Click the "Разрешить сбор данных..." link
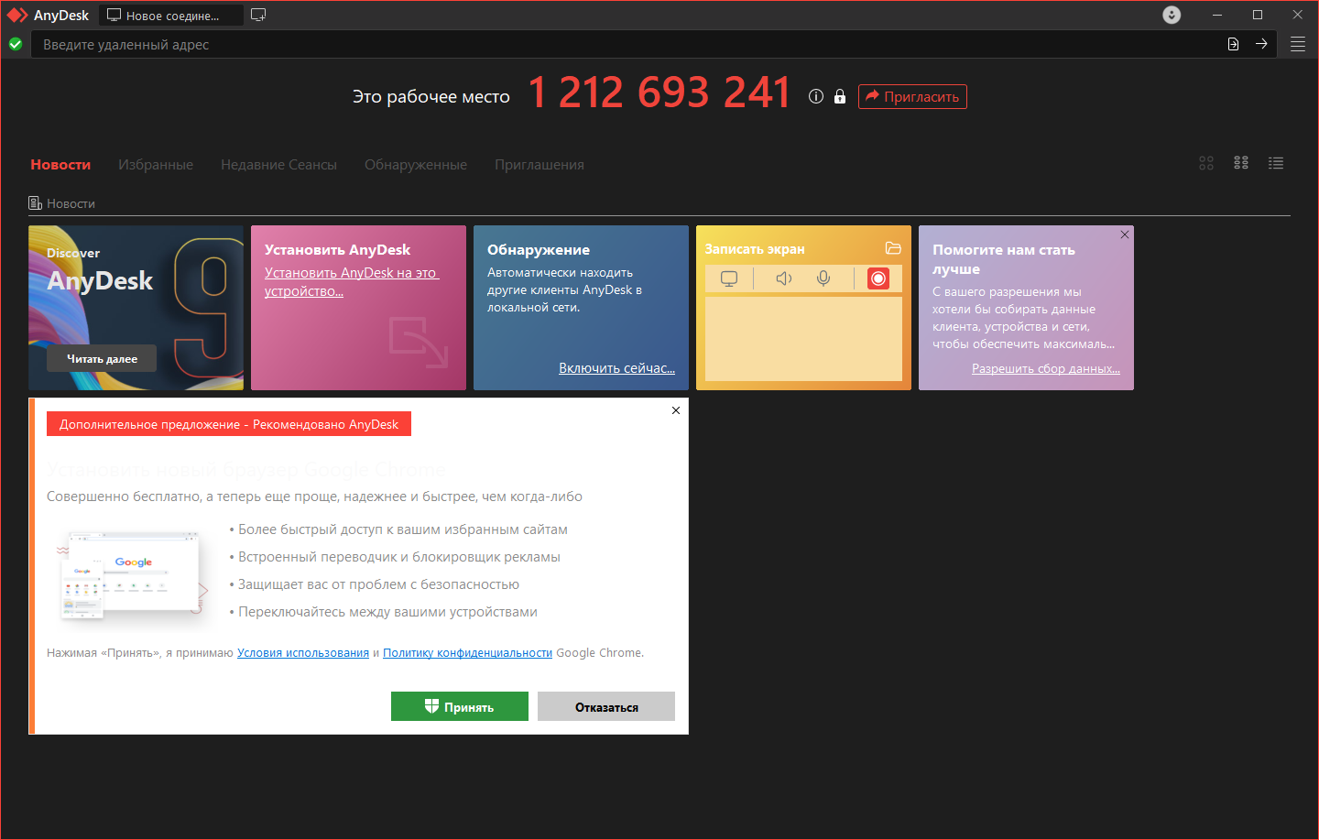 pyautogui.click(x=1046, y=368)
